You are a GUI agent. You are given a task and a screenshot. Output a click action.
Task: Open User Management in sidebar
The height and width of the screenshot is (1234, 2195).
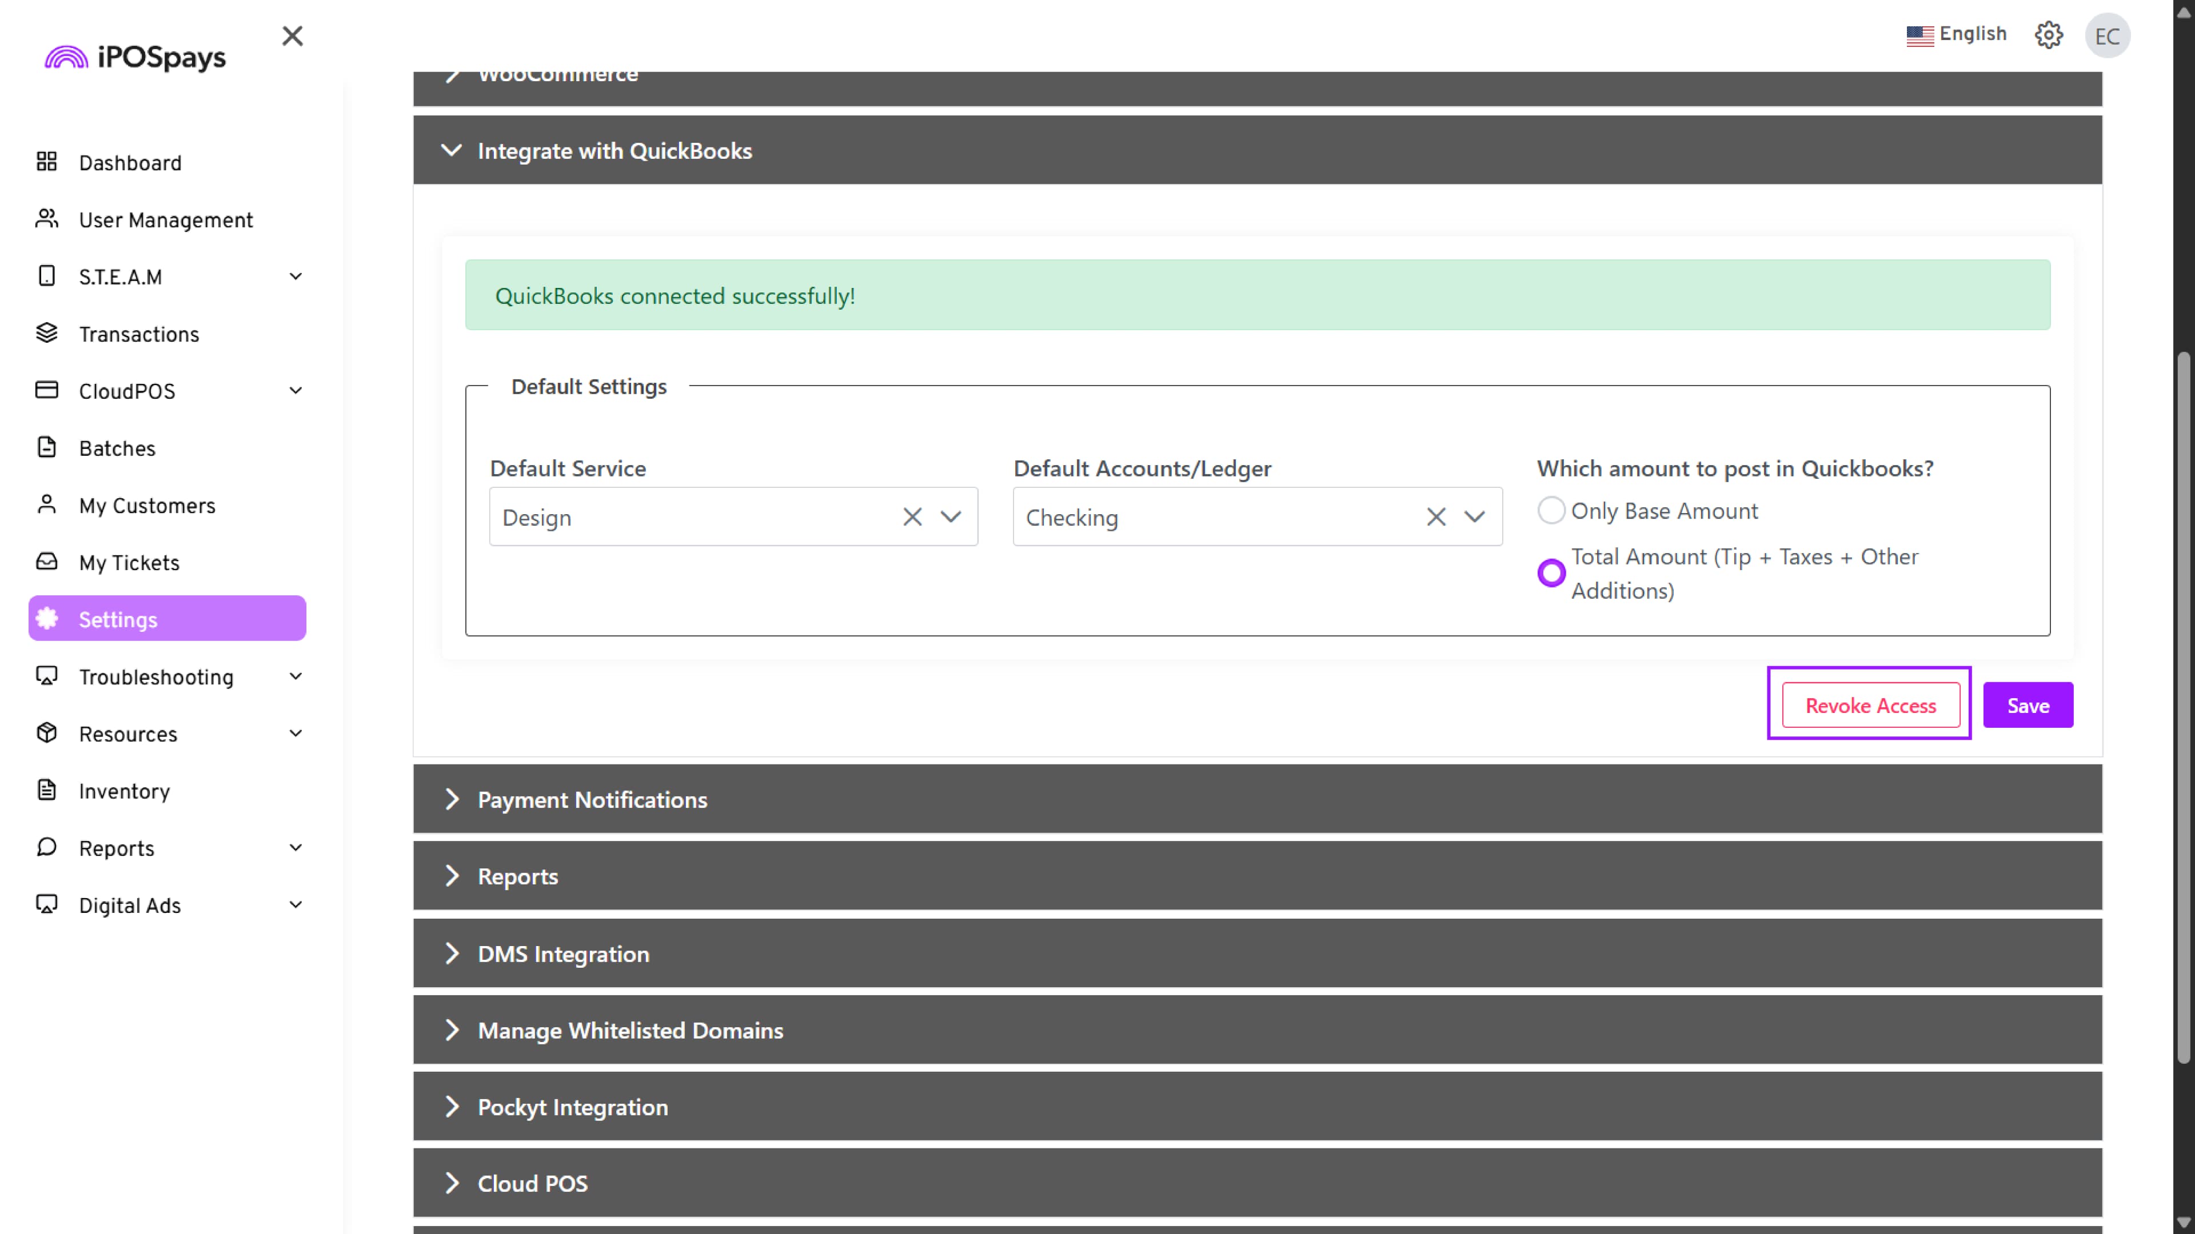click(x=165, y=220)
